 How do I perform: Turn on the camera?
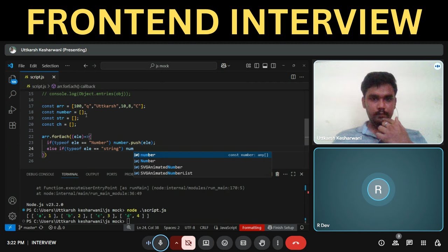[188, 243]
